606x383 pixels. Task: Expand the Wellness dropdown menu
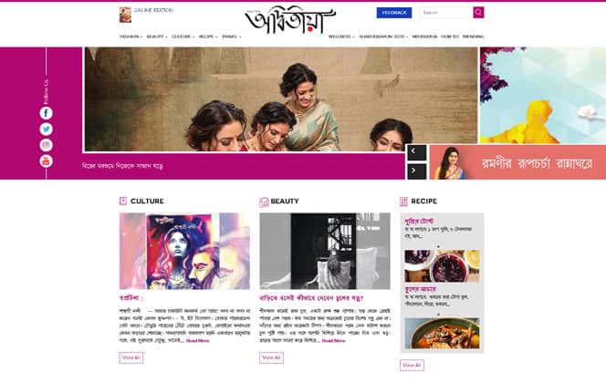tap(341, 36)
